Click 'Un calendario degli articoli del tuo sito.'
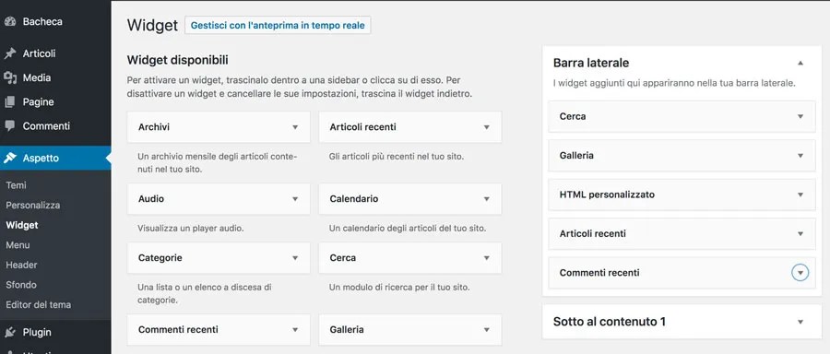Viewport: 830px width, 354px height. pos(407,230)
